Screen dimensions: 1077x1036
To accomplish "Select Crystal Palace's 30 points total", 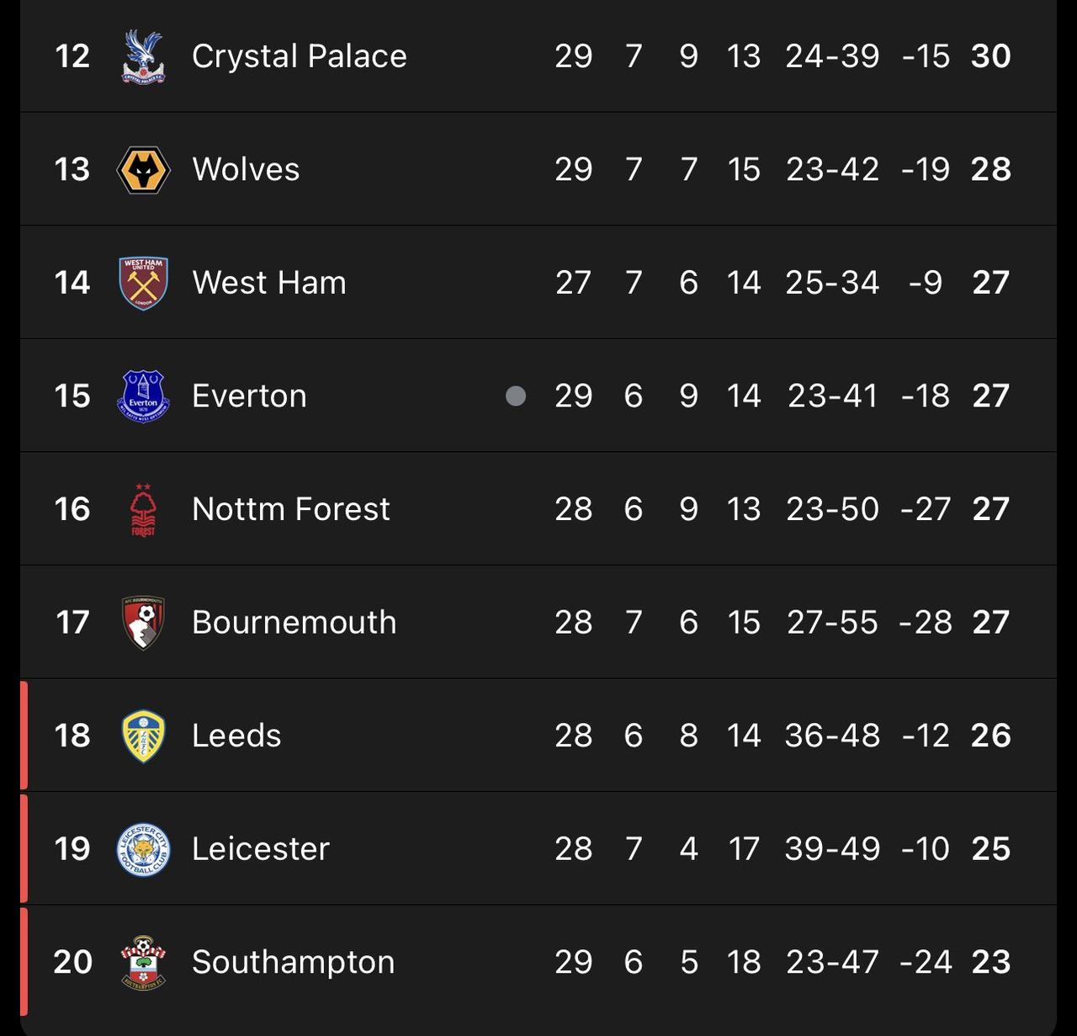I will [x=991, y=56].
